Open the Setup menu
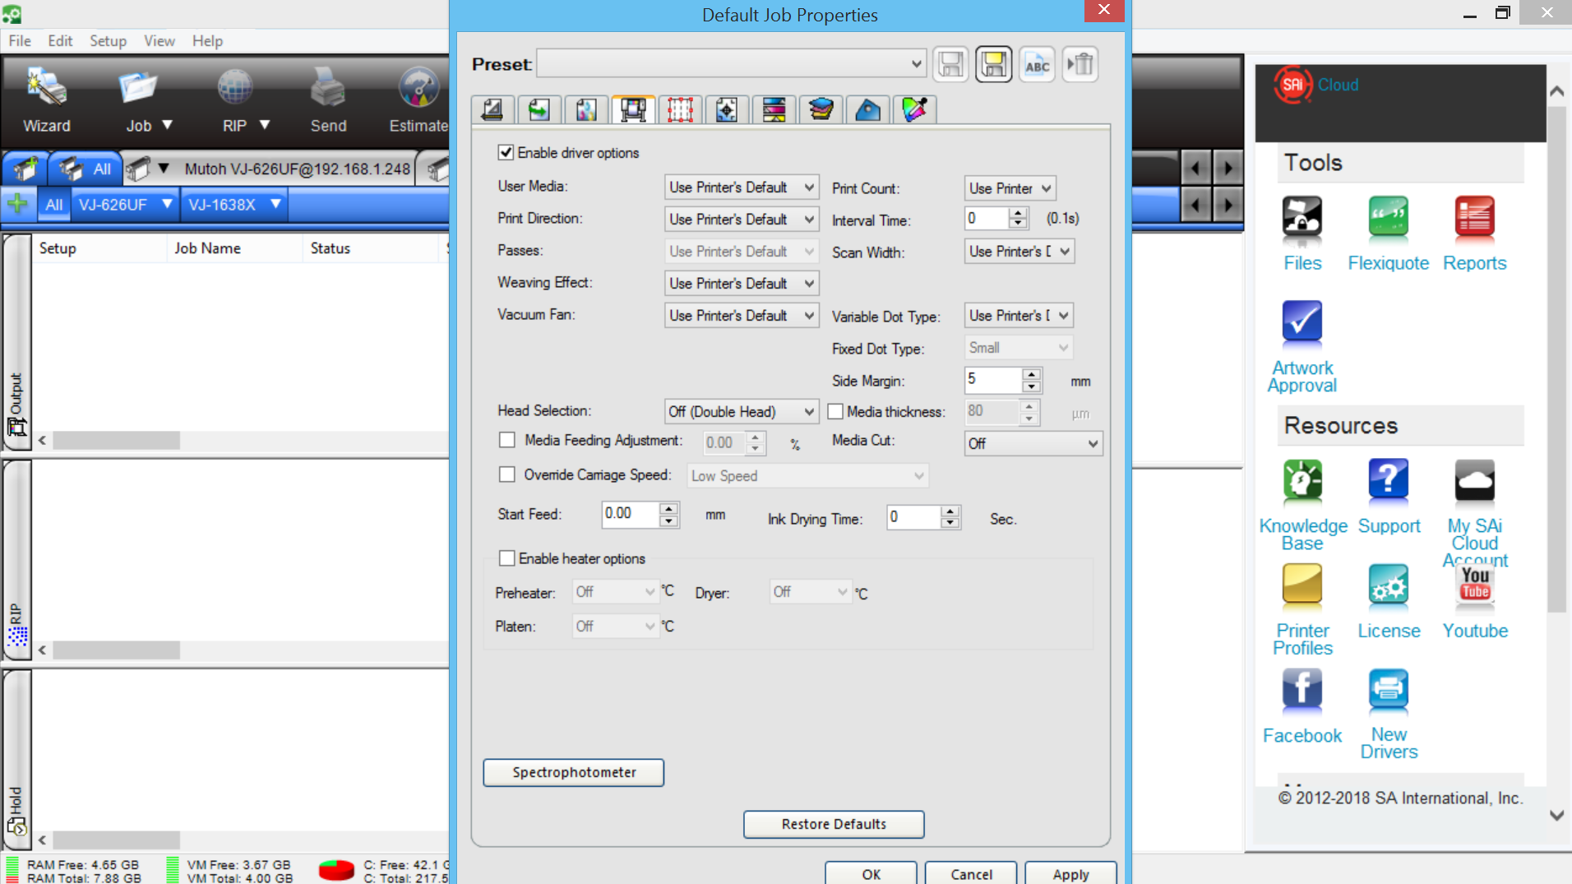The image size is (1572, 884). click(x=108, y=40)
